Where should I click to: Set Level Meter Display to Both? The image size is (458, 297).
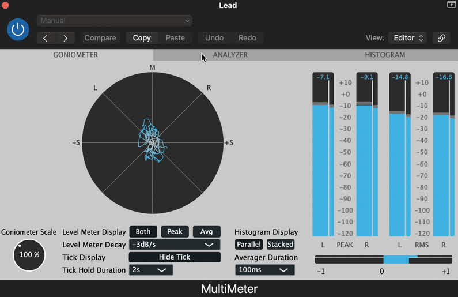pos(143,232)
